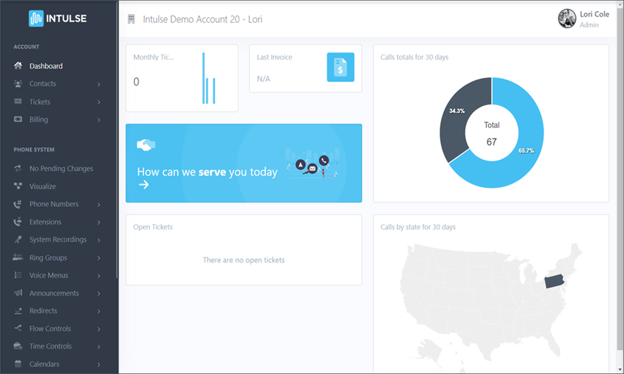Viewport: 624px width, 374px height.
Task: Click the Visualize icon in sidebar
Action: pos(18,186)
